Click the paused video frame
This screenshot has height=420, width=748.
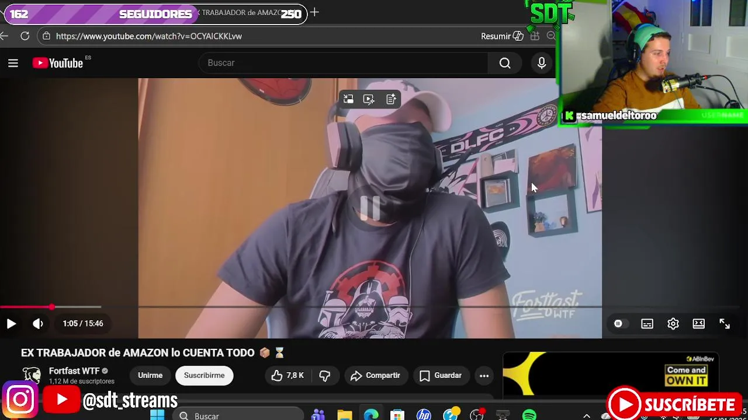[370, 208]
